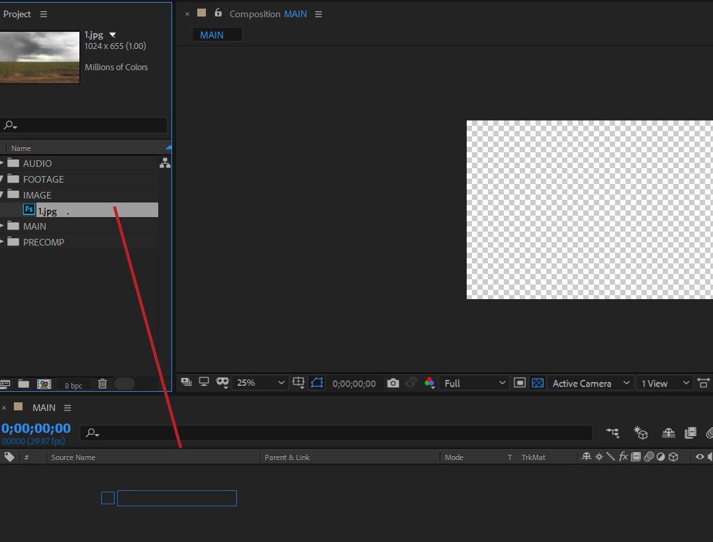Open Project flowchart view icon
713x542 pixels.
165,163
